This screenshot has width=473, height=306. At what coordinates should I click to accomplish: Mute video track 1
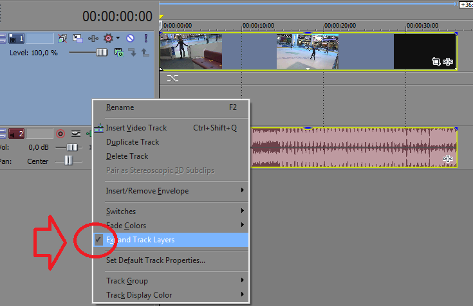[x=130, y=39]
